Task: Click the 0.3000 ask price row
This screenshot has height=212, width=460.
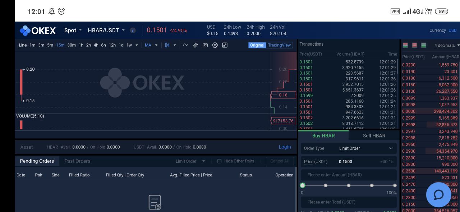Action: [x=431, y=111]
